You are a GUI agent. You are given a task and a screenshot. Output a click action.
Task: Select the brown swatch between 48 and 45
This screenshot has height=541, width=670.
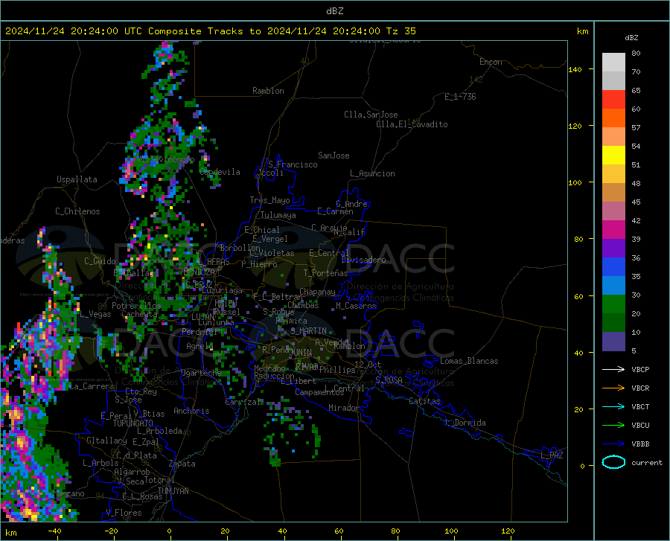point(613,193)
